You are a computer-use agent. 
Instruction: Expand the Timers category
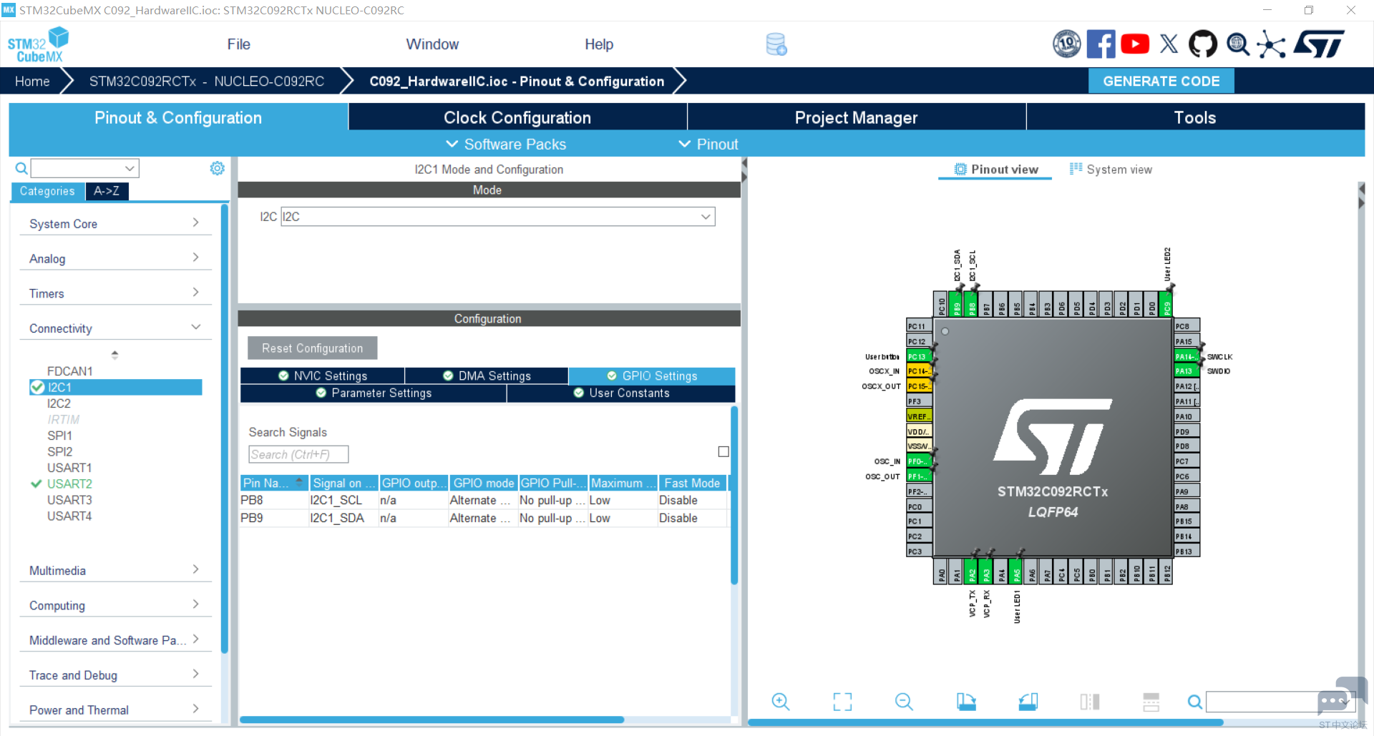[x=114, y=293]
